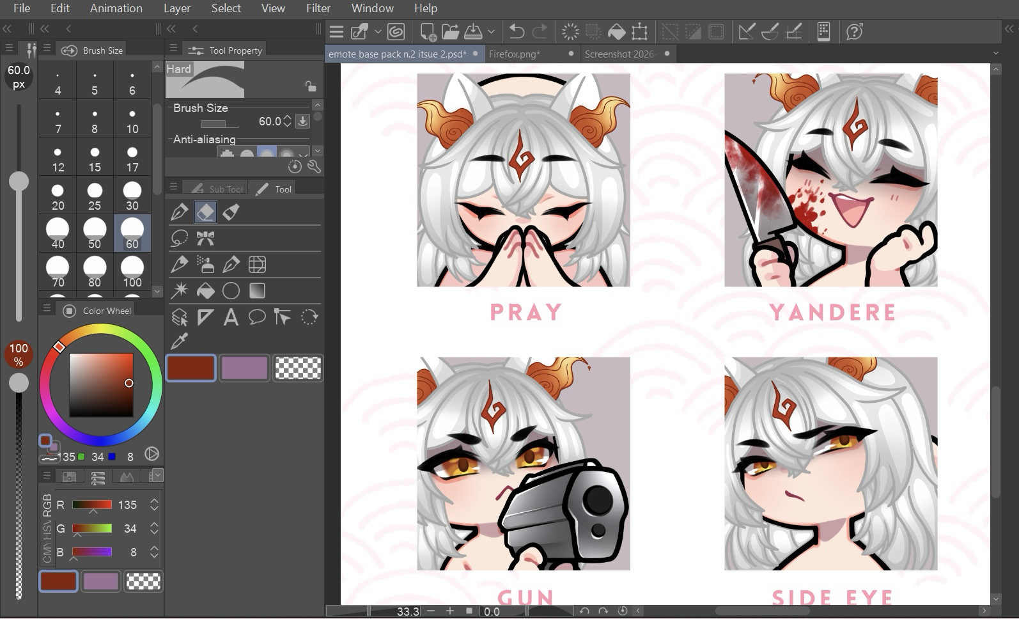Select the transparent color swatch in Tool palette

click(298, 368)
